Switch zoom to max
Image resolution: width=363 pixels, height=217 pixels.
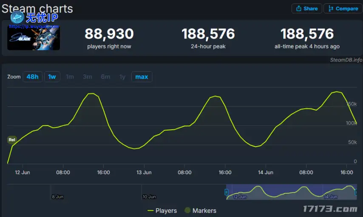tap(142, 77)
